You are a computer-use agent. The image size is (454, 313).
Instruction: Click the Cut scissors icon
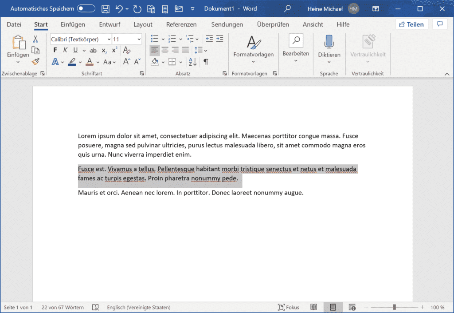(35, 39)
